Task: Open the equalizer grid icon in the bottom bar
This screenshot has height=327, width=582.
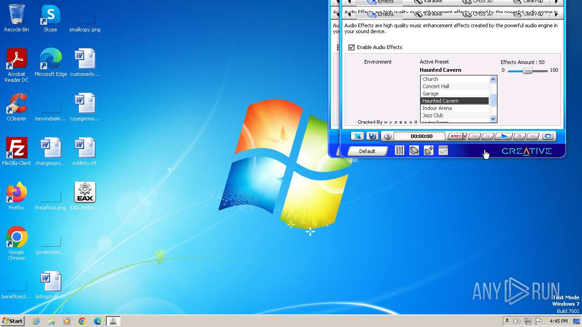Action: (x=443, y=151)
